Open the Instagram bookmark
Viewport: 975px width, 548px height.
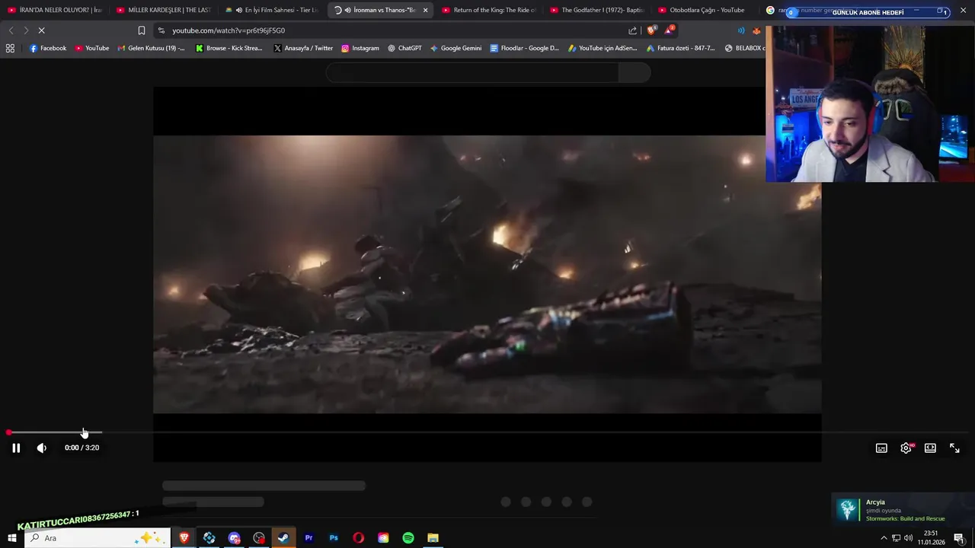(360, 48)
